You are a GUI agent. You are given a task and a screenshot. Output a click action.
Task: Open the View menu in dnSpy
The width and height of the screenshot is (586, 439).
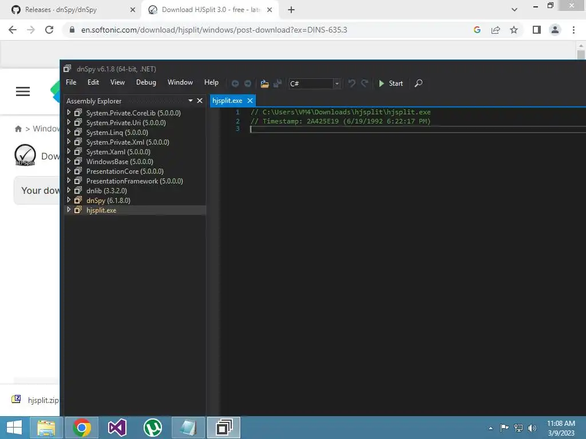(117, 82)
